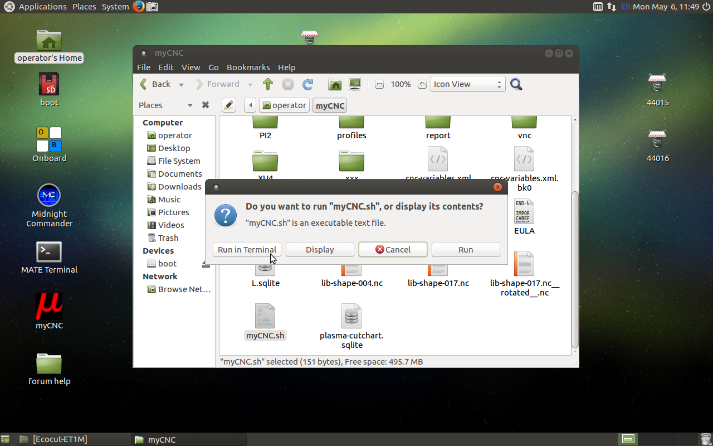Screen dimensions: 713x446
Task: Select Downloads in the sidebar
Action: [179, 187]
